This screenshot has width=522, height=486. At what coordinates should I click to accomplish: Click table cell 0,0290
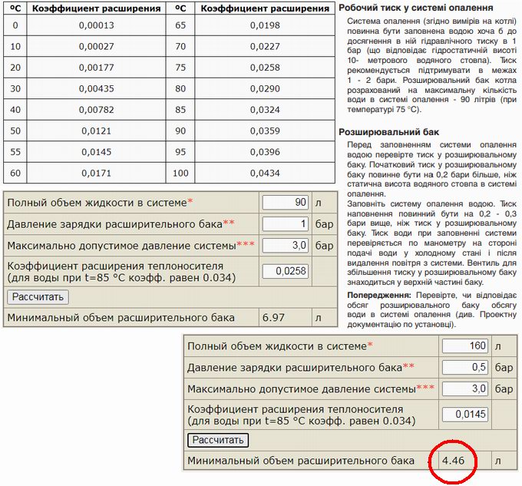265,88
